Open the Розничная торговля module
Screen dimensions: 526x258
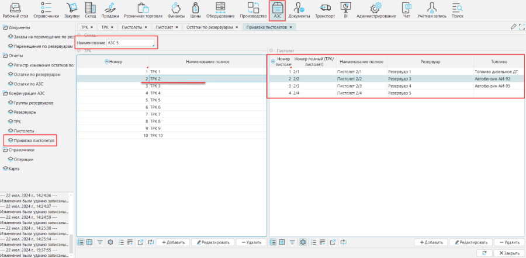point(143,10)
